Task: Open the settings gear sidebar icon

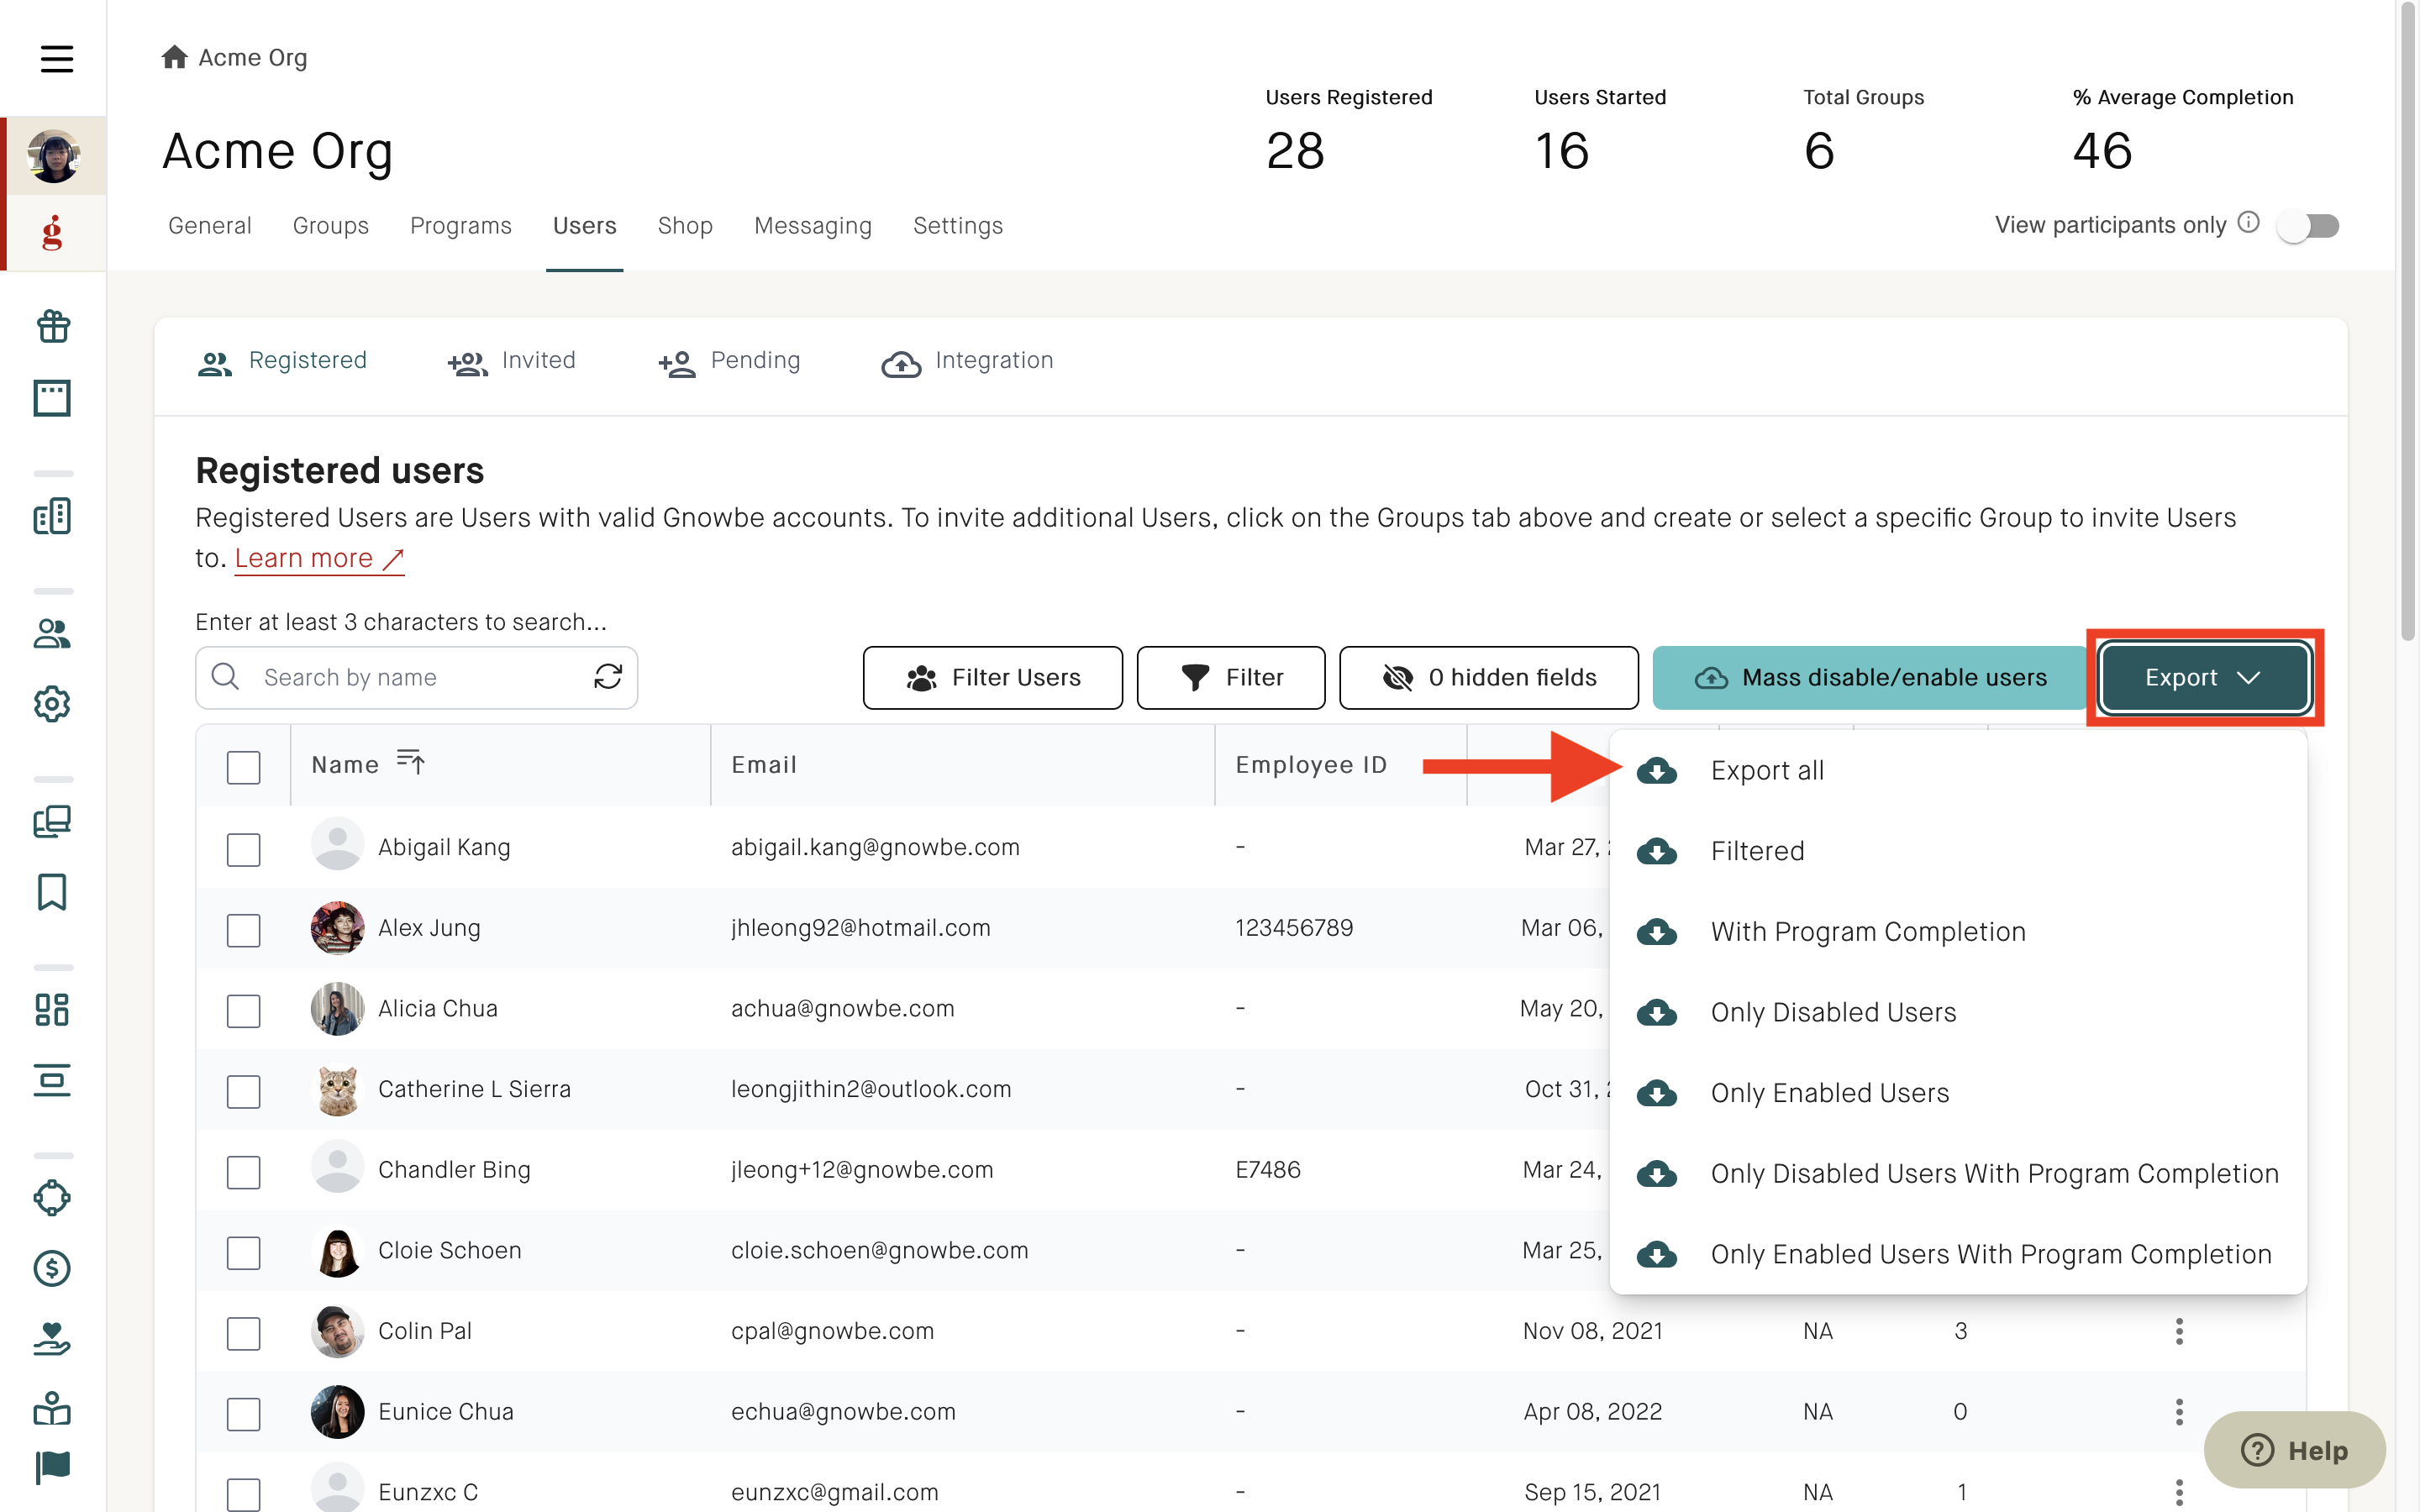Action: (x=52, y=703)
